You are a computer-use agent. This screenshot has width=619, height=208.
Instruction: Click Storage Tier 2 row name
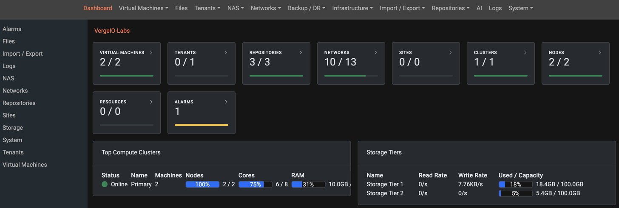pos(385,193)
